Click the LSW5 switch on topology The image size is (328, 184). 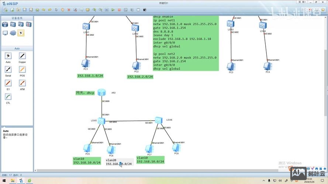pos(102,121)
